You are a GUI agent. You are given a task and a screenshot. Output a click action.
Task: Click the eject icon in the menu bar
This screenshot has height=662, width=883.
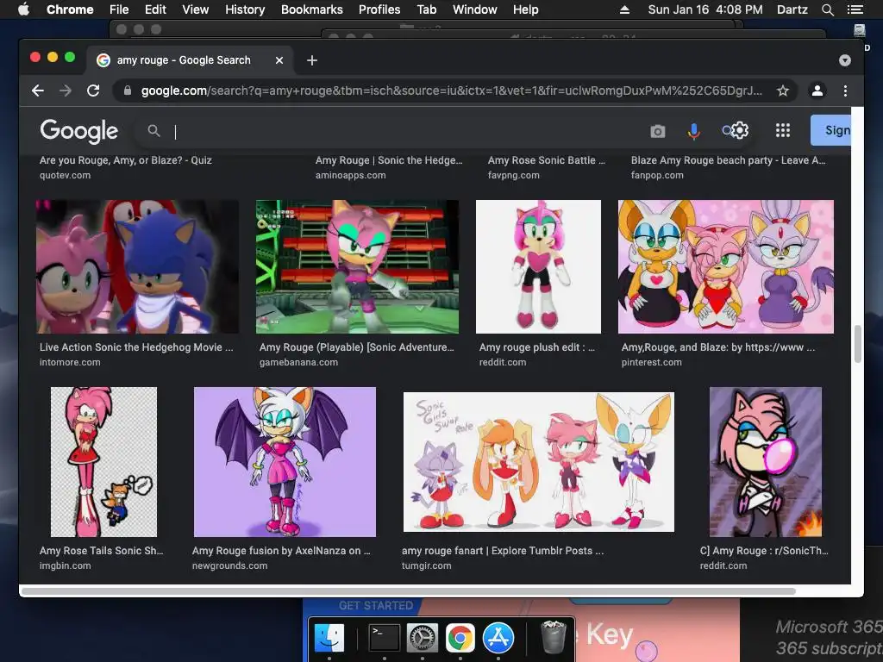624,9
